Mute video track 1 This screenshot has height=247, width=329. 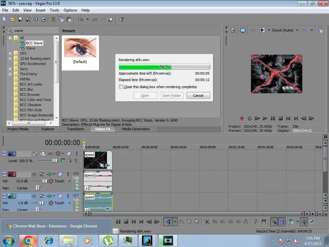coord(69,154)
